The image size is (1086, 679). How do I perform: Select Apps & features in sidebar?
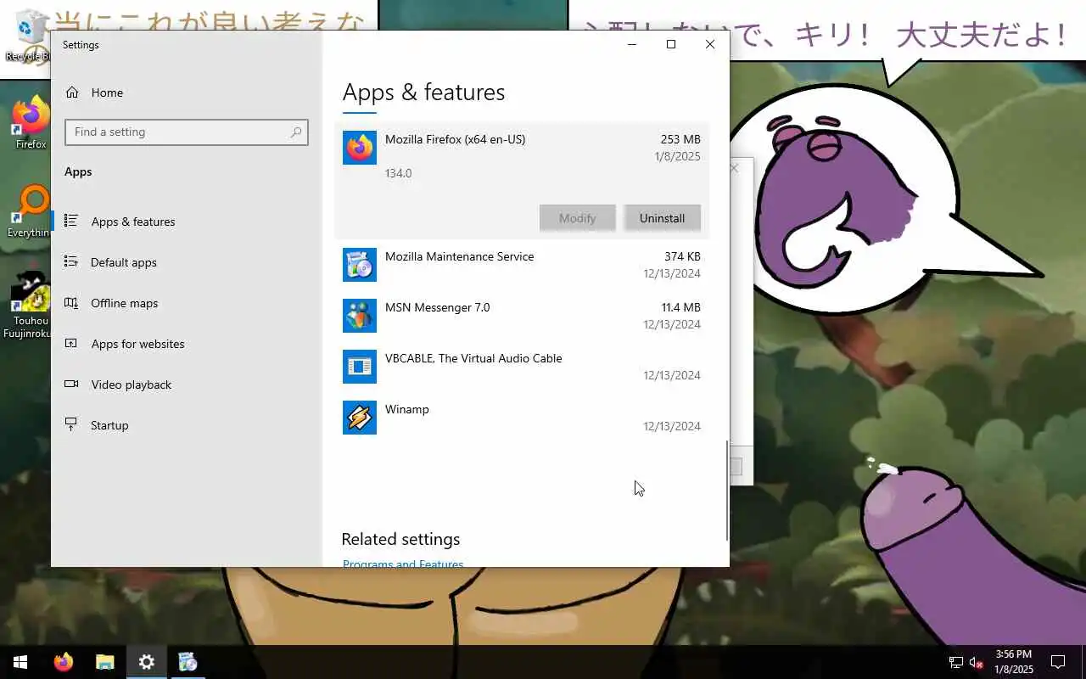(187, 222)
